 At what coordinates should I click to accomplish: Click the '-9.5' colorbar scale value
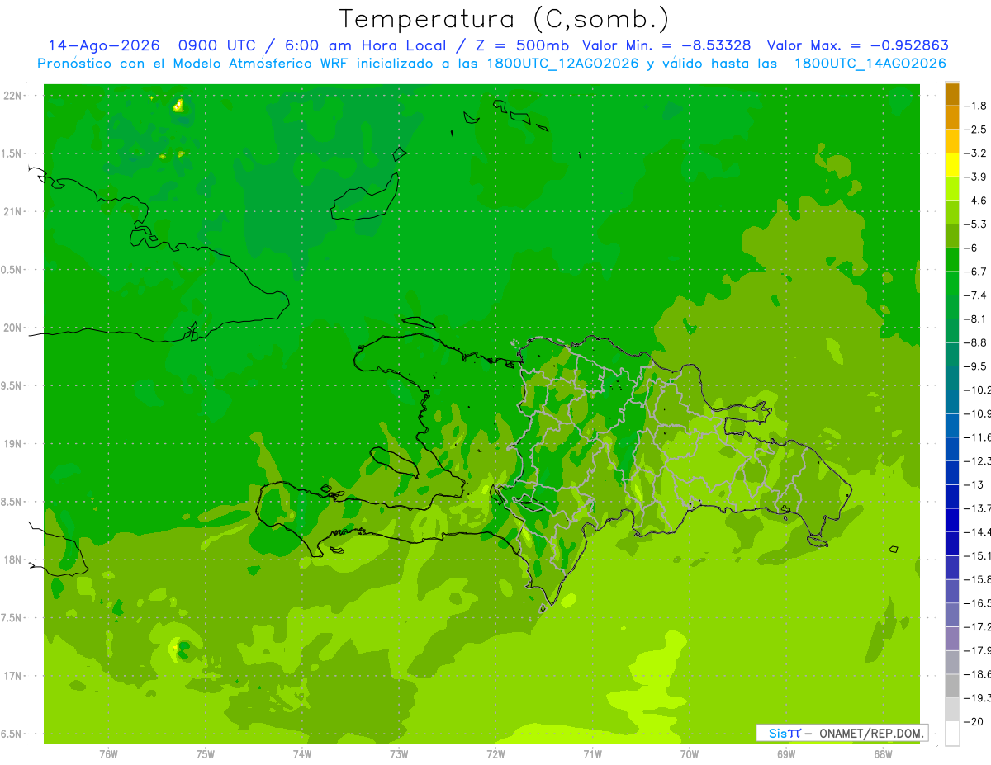[976, 366]
